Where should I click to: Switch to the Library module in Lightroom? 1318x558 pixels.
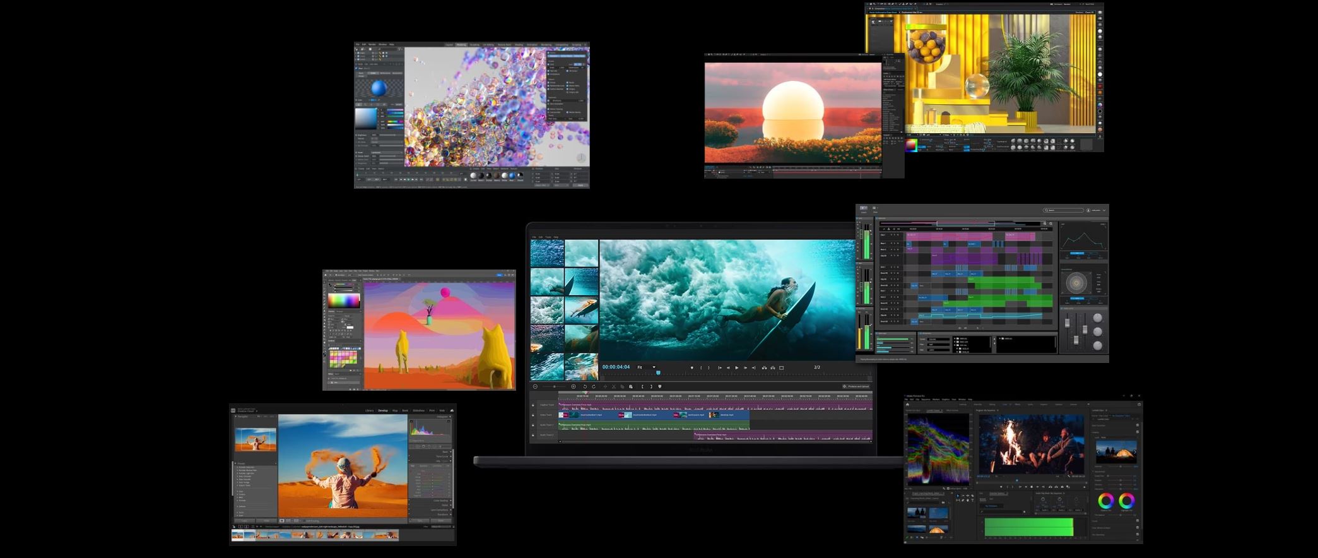pyautogui.click(x=369, y=410)
